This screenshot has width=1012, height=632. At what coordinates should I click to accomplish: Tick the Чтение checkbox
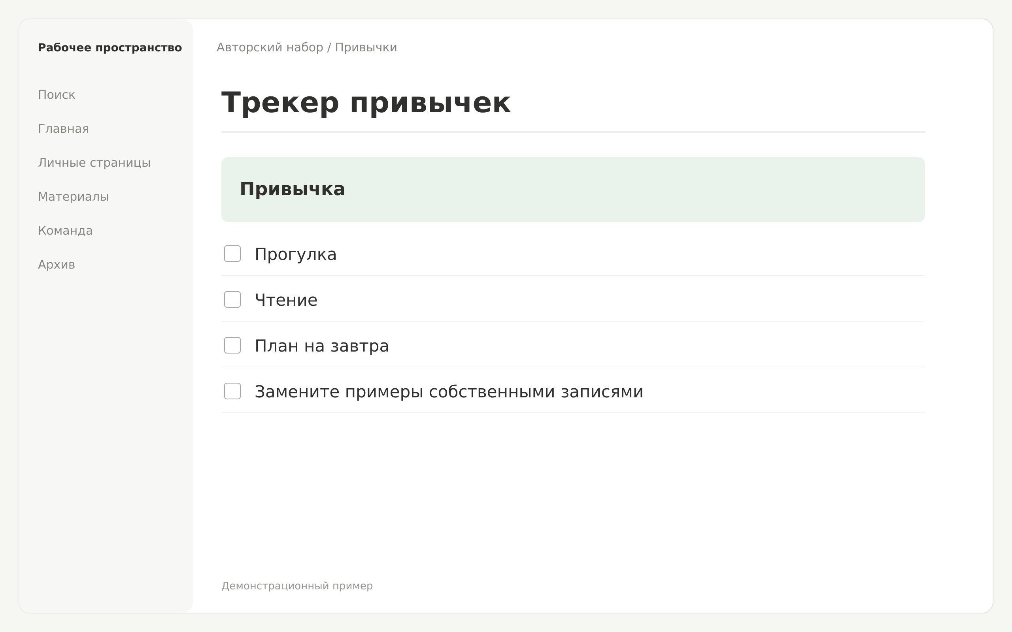tap(232, 300)
